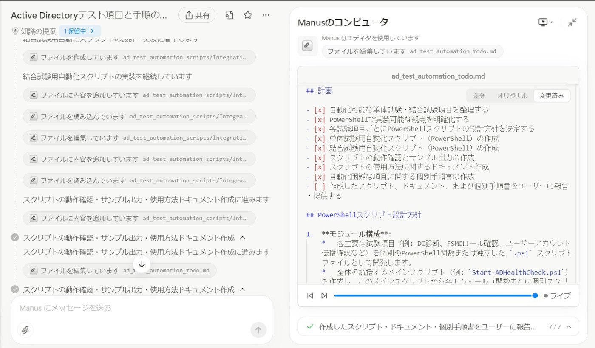
Task: Click the ## PowerShellスクリプト設計方針 heading
Action: click(x=363, y=215)
